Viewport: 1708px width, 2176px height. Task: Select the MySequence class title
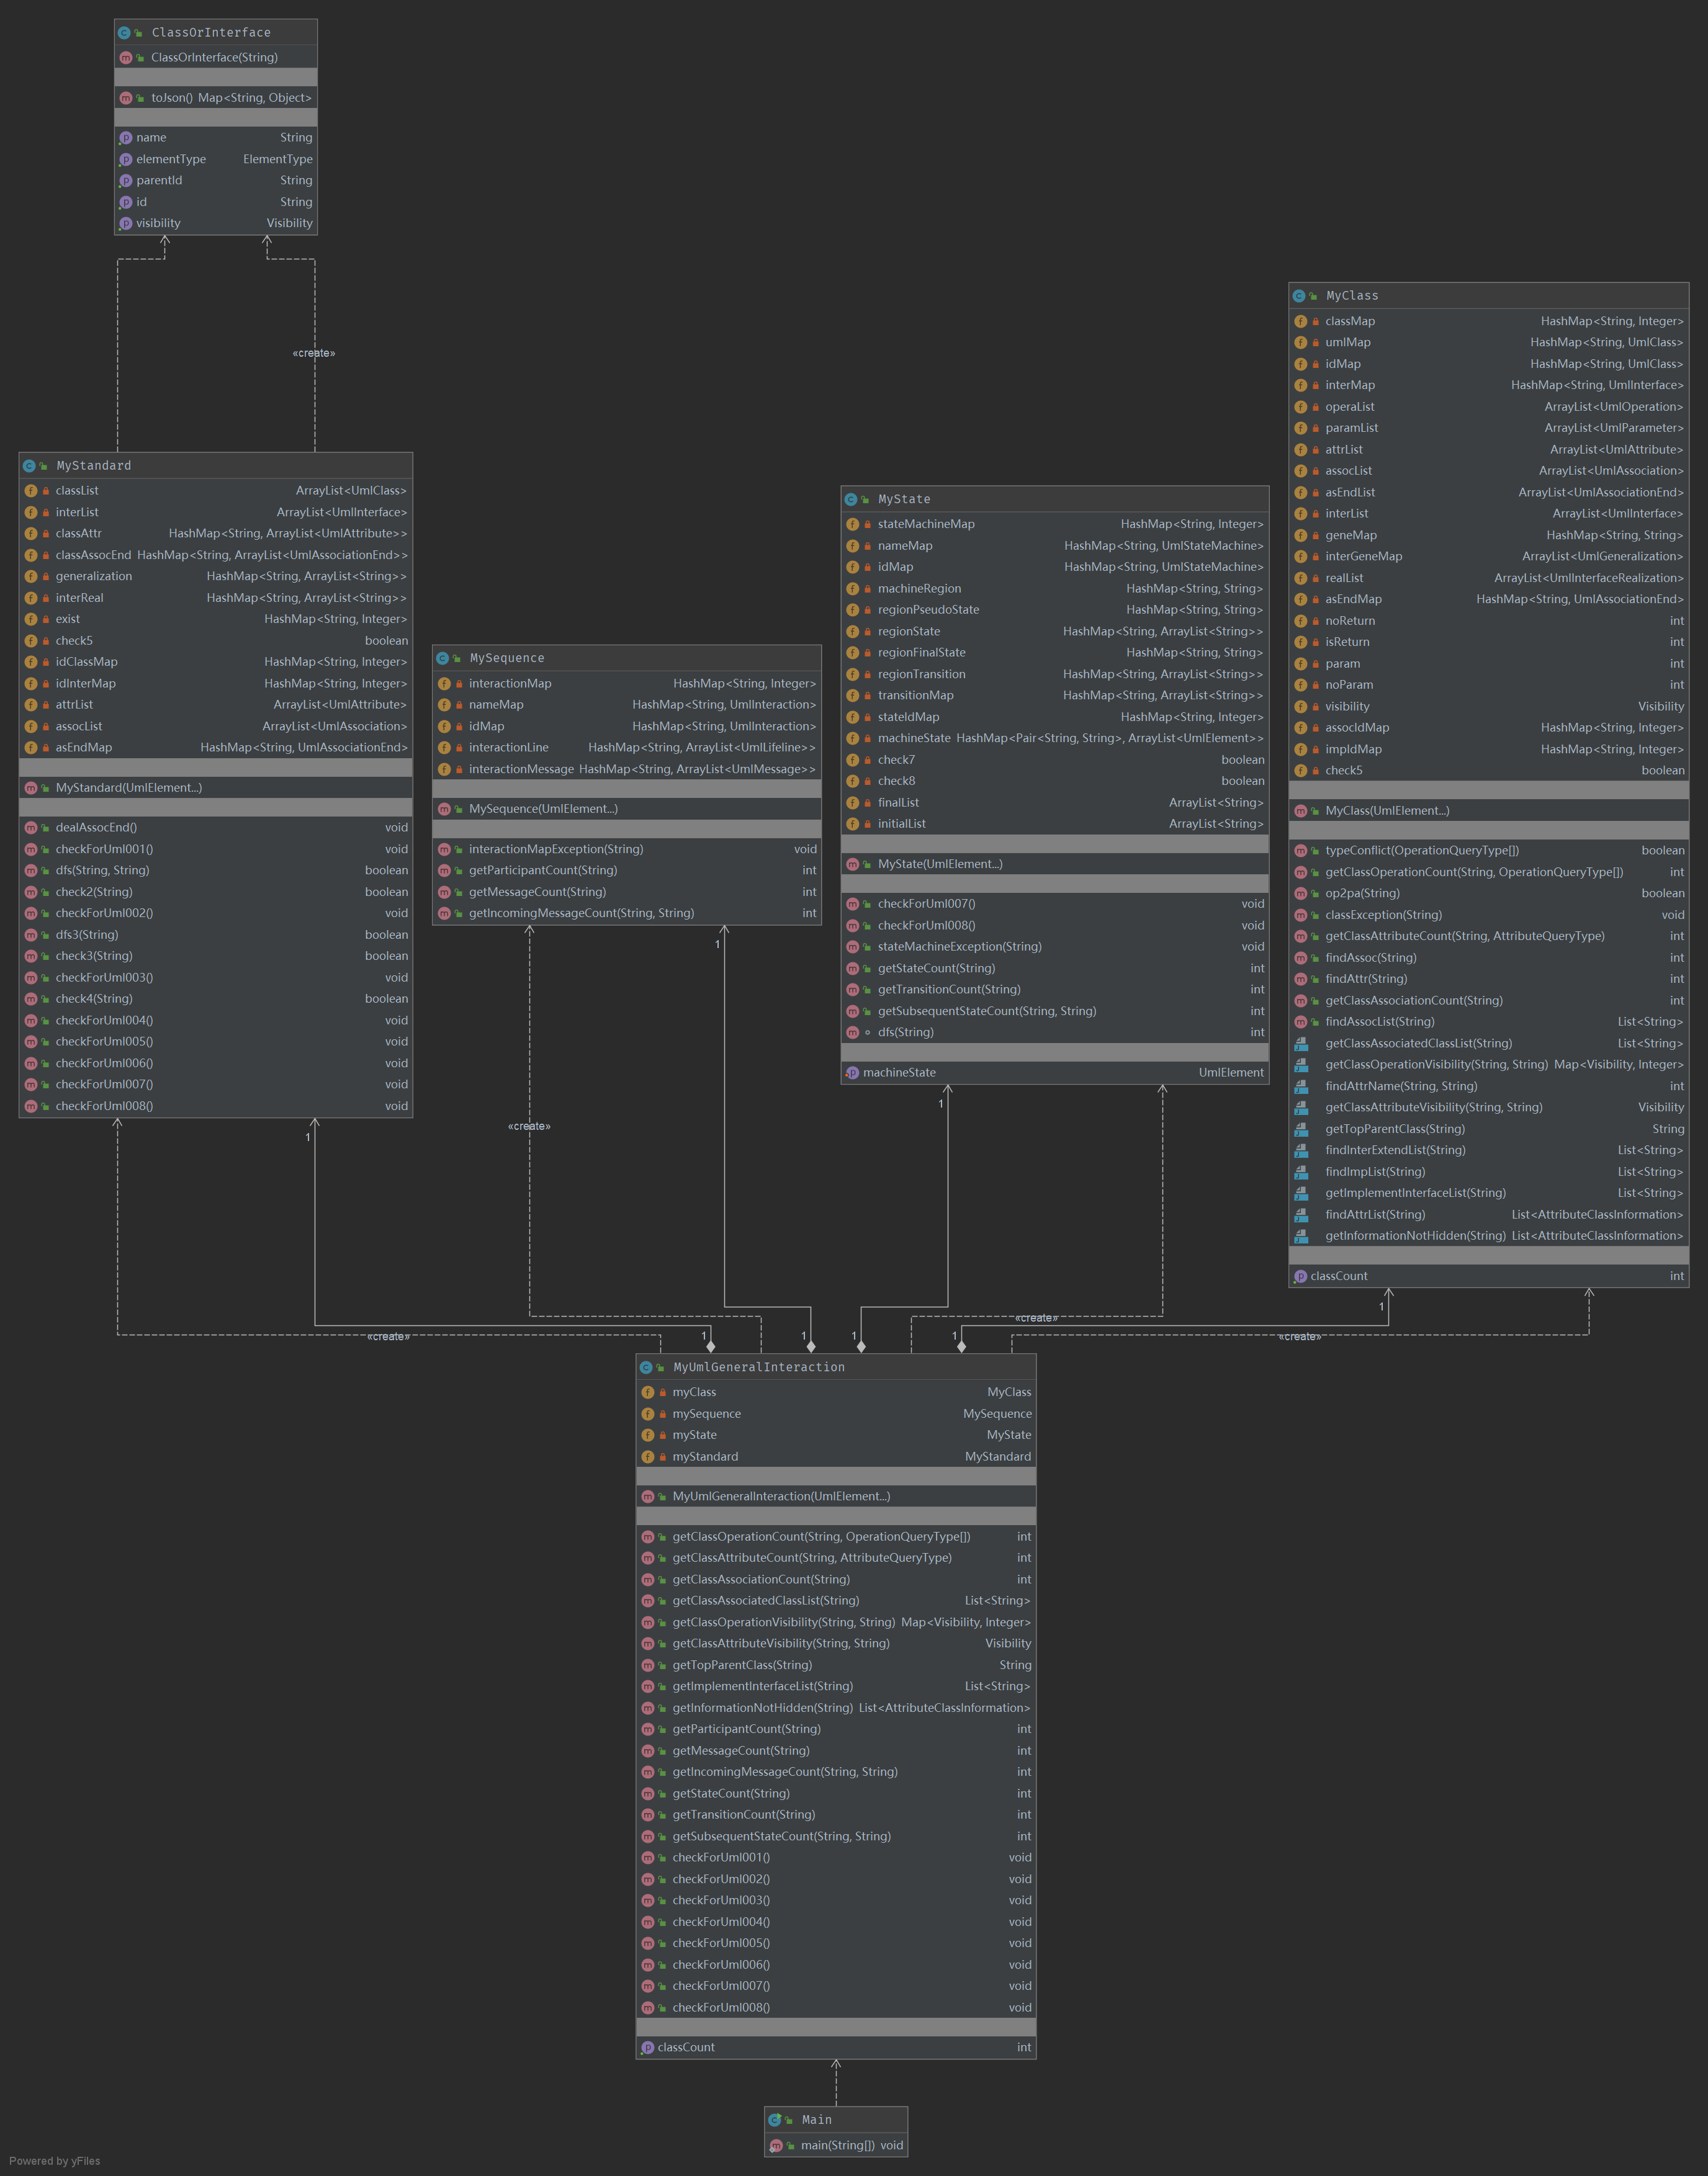coord(507,659)
